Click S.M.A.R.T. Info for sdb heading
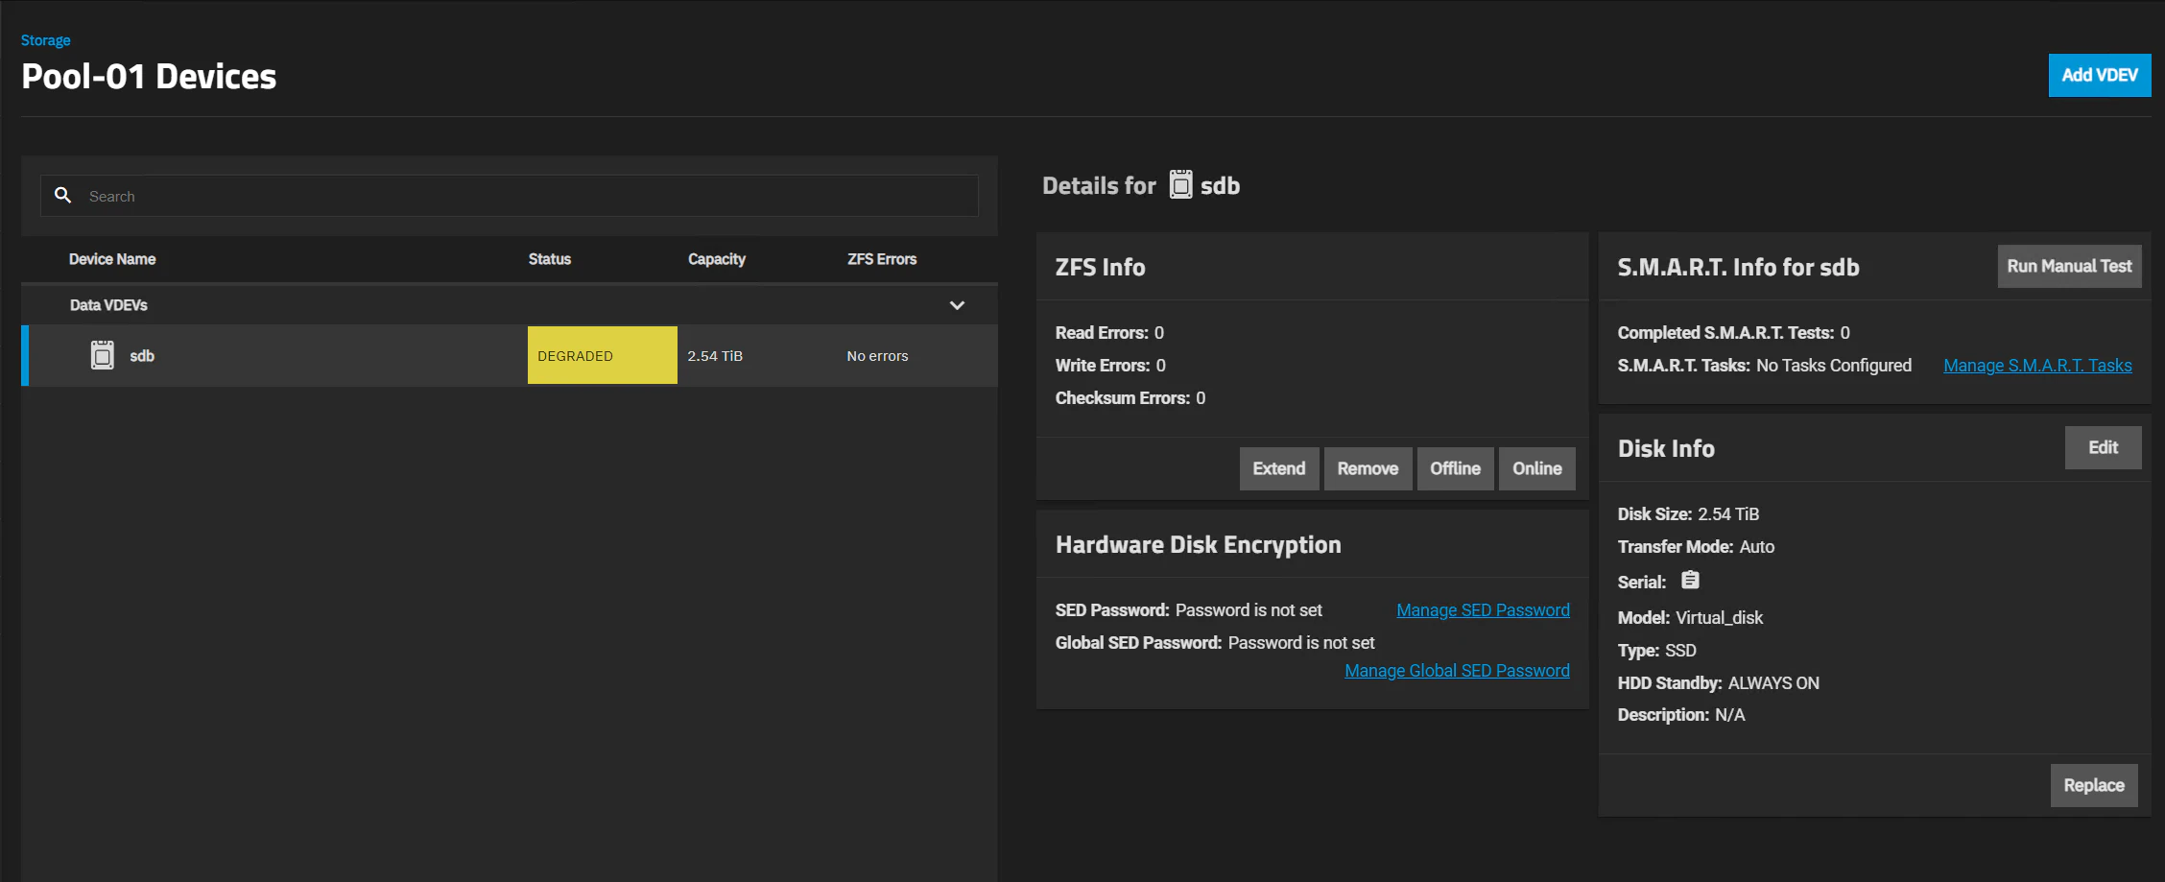2165x882 pixels. (1738, 267)
